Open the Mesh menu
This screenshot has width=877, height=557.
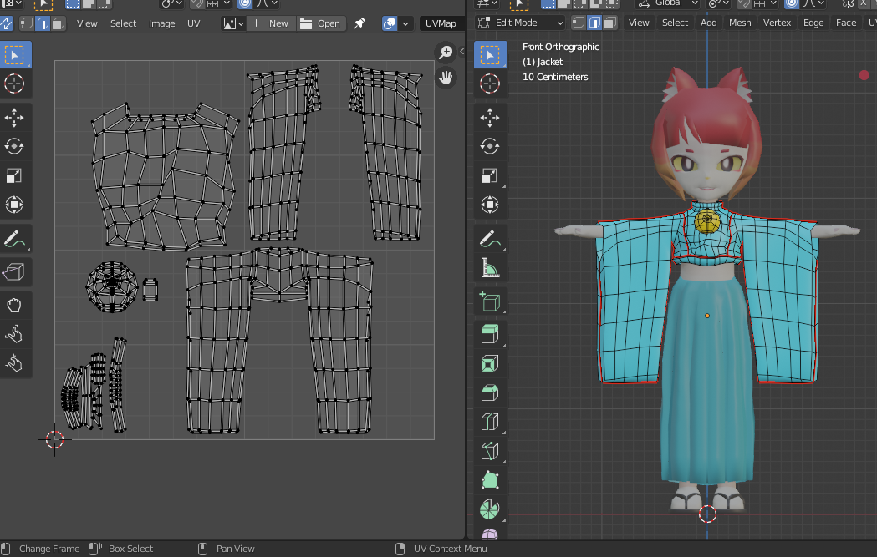pyautogui.click(x=740, y=23)
